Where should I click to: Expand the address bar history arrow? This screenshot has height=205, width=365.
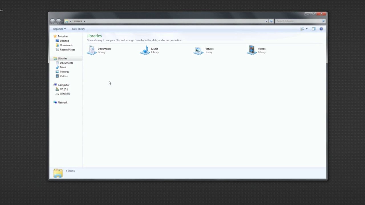coord(266,21)
